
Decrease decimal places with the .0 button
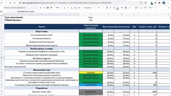[x=71, y=8]
